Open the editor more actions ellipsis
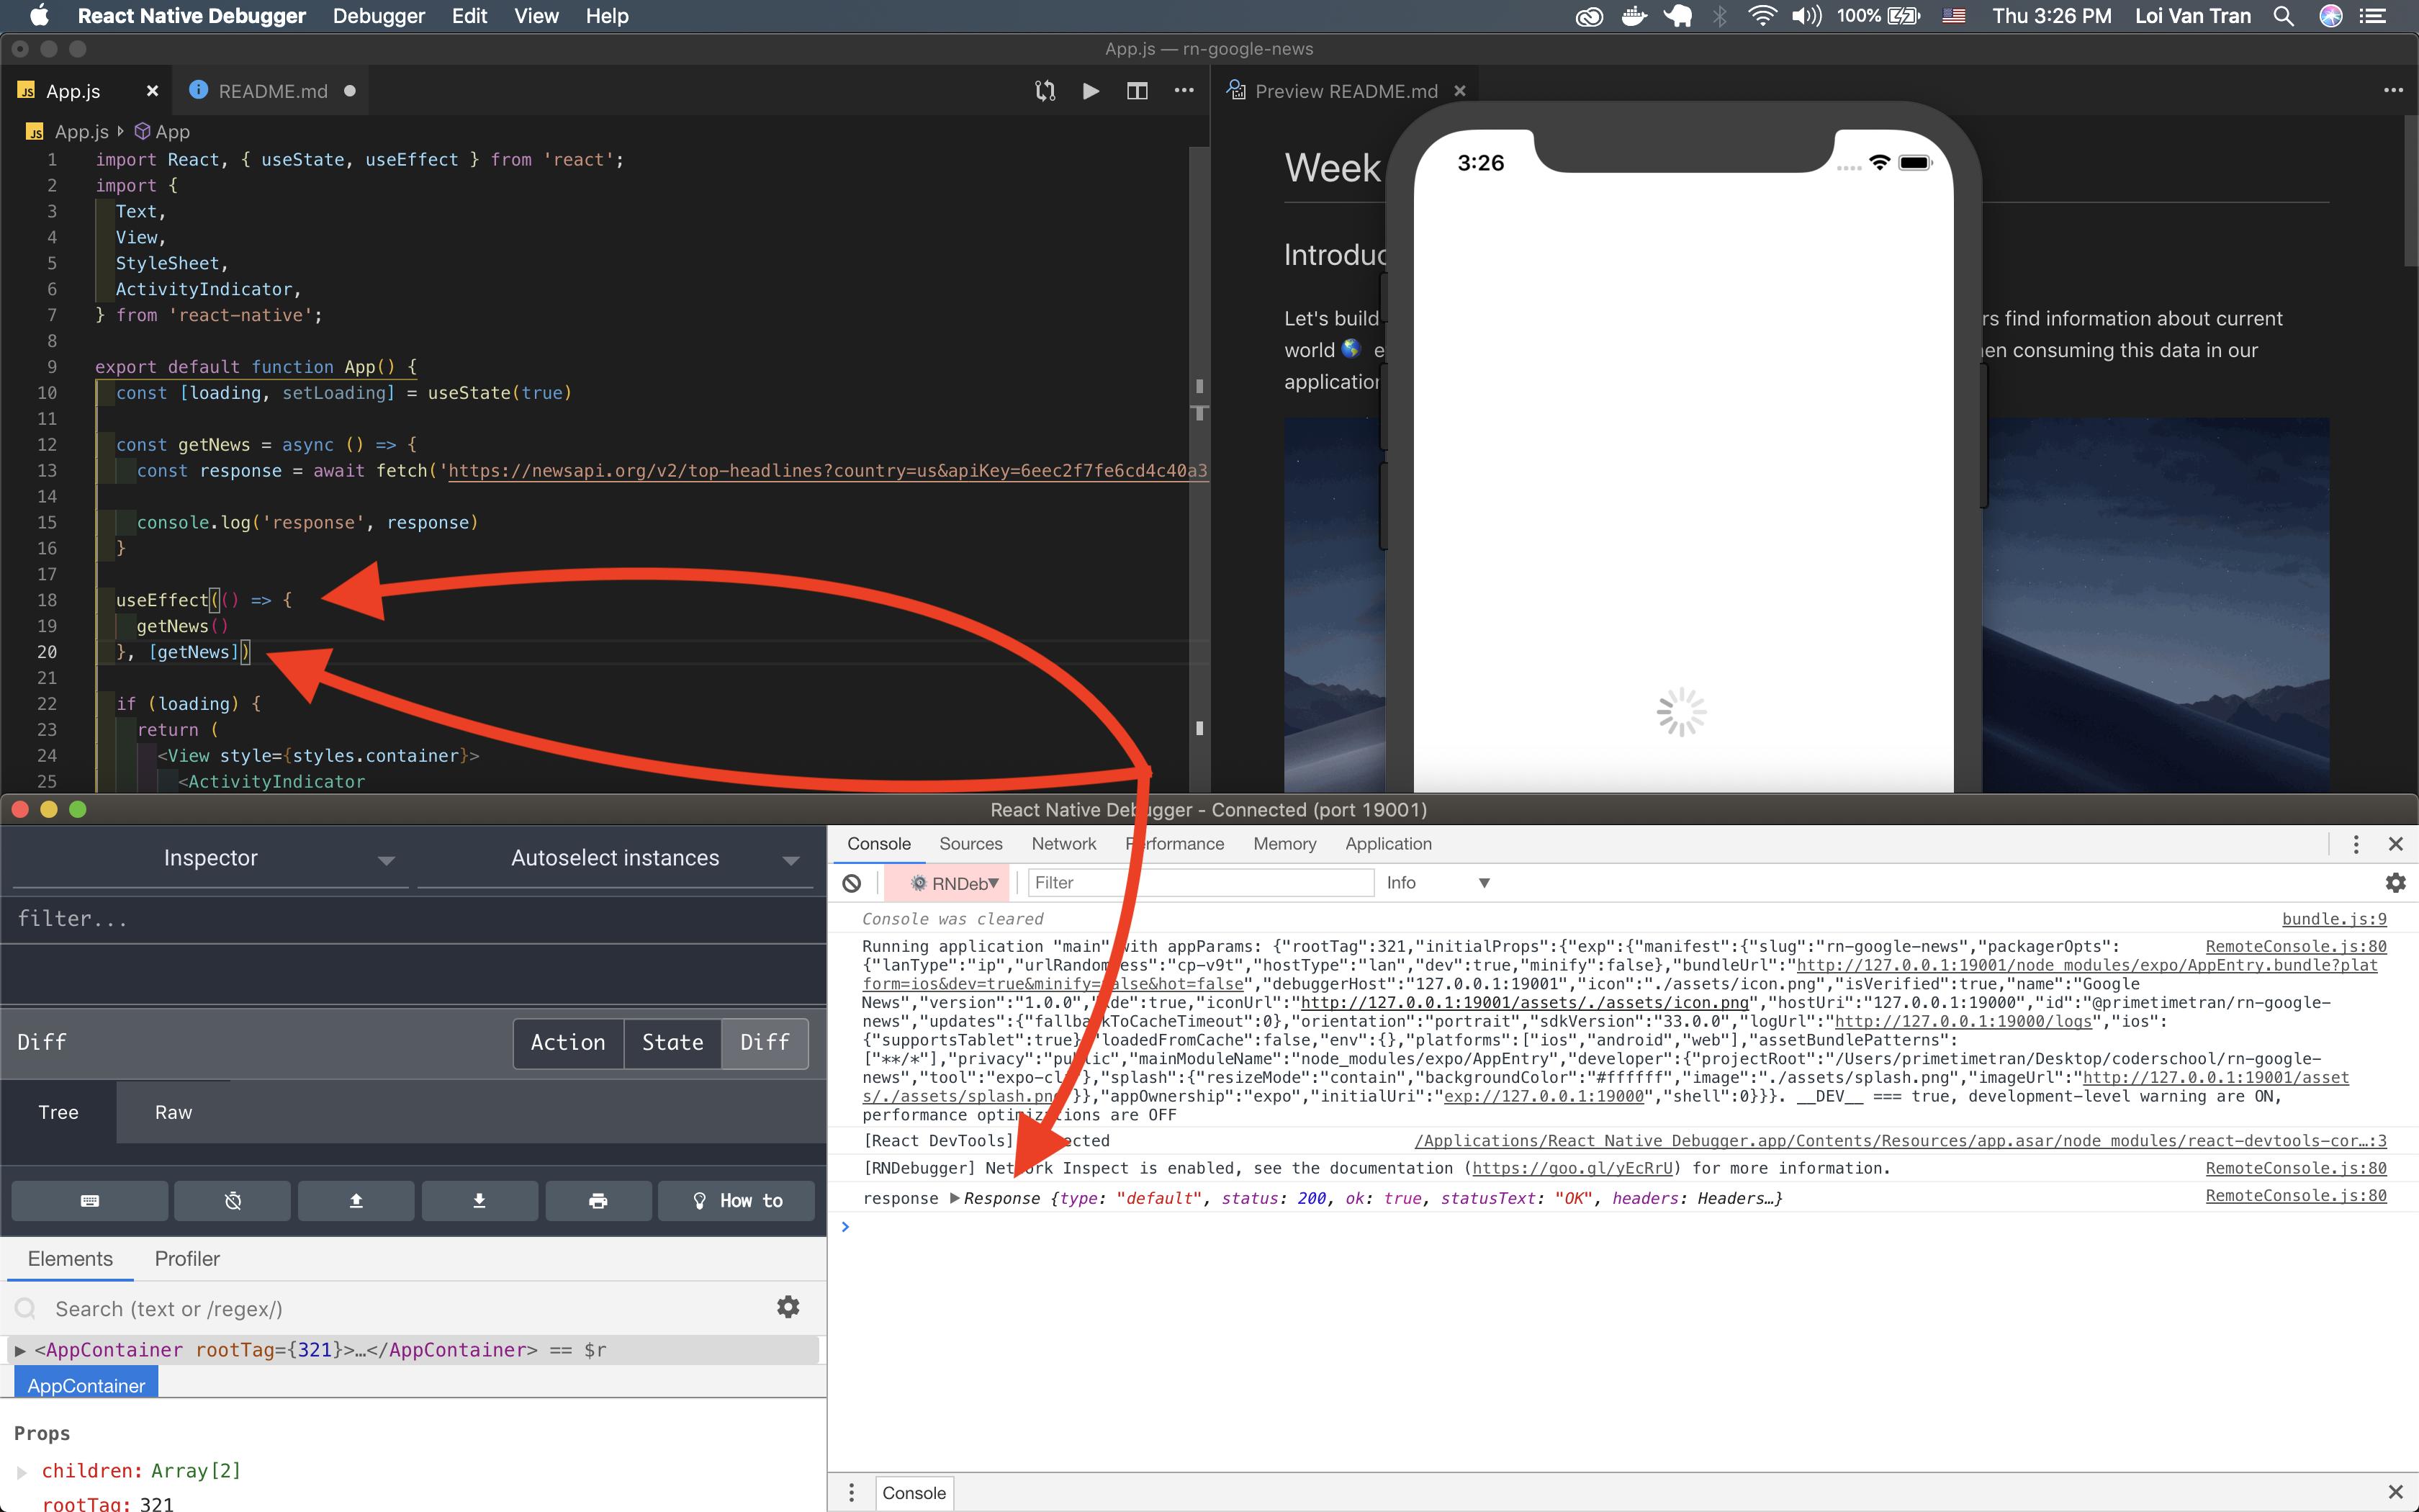The height and width of the screenshot is (1512, 2419). (x=1184, y=91)
